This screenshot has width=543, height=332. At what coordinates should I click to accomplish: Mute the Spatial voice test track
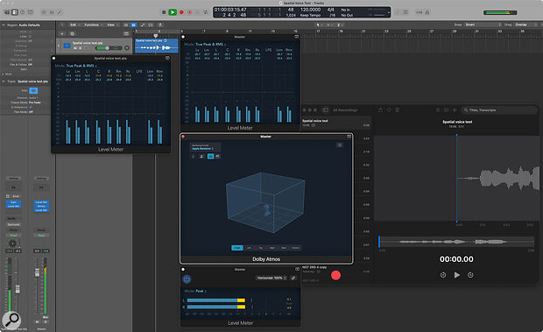click(x=74, y=48)
